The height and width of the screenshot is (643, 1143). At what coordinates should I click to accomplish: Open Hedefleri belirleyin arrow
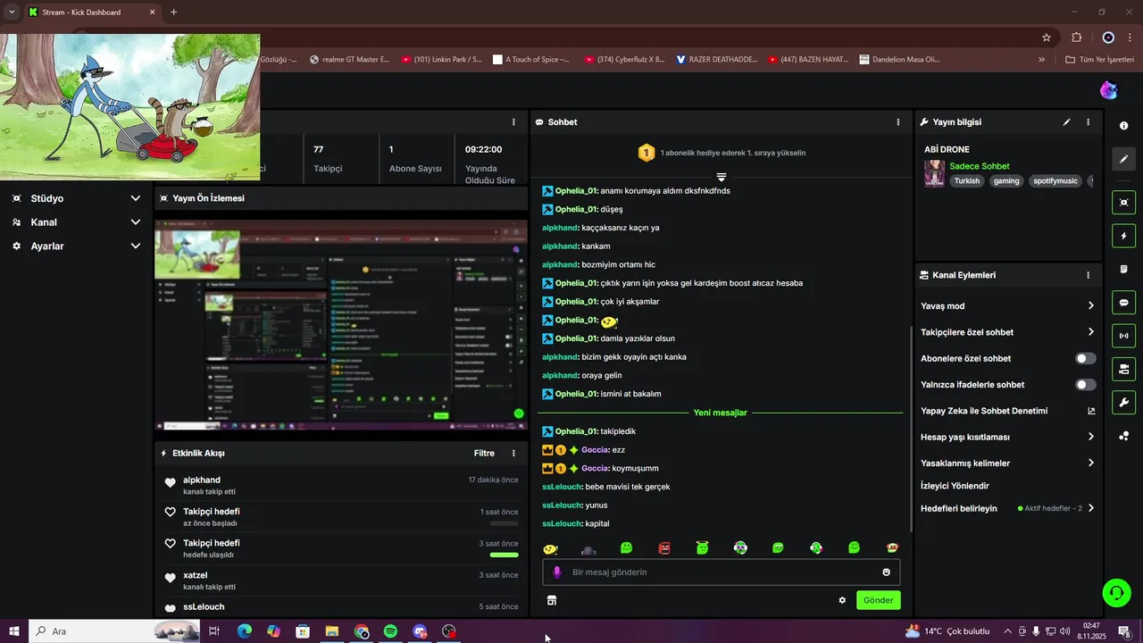click(1091, 508)
